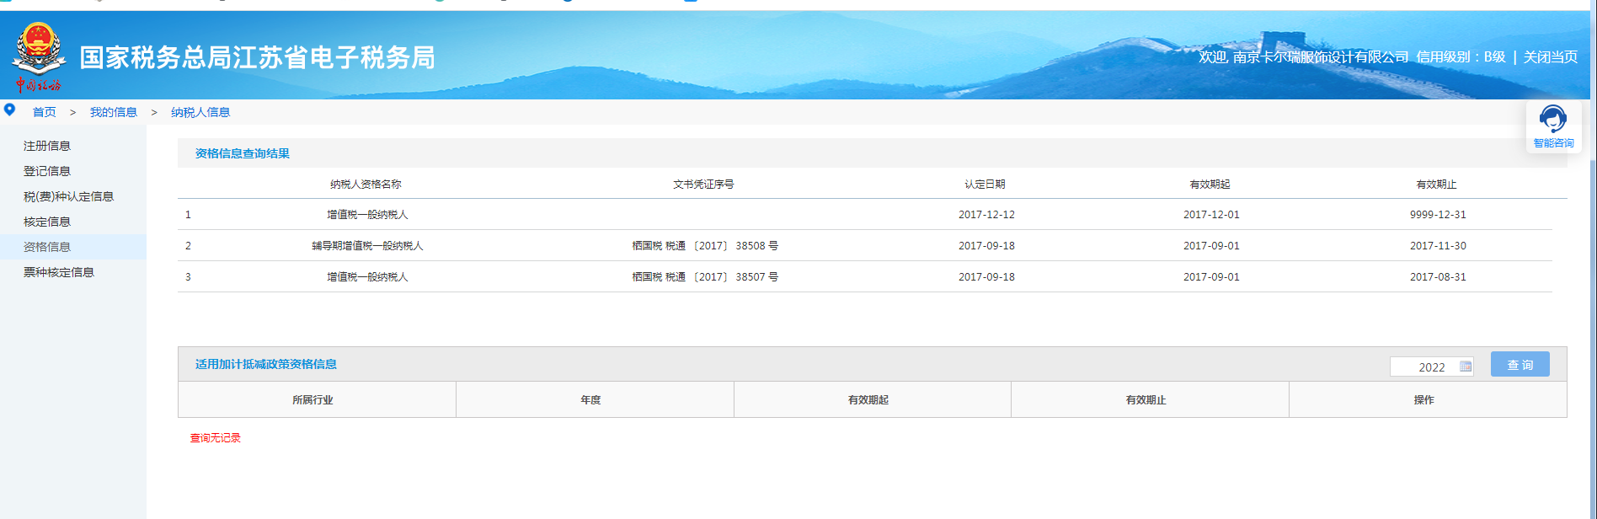1597x519 pixels.
Task: Go to 首页 in the breadcrumb
Action: [x=44, y=112]
